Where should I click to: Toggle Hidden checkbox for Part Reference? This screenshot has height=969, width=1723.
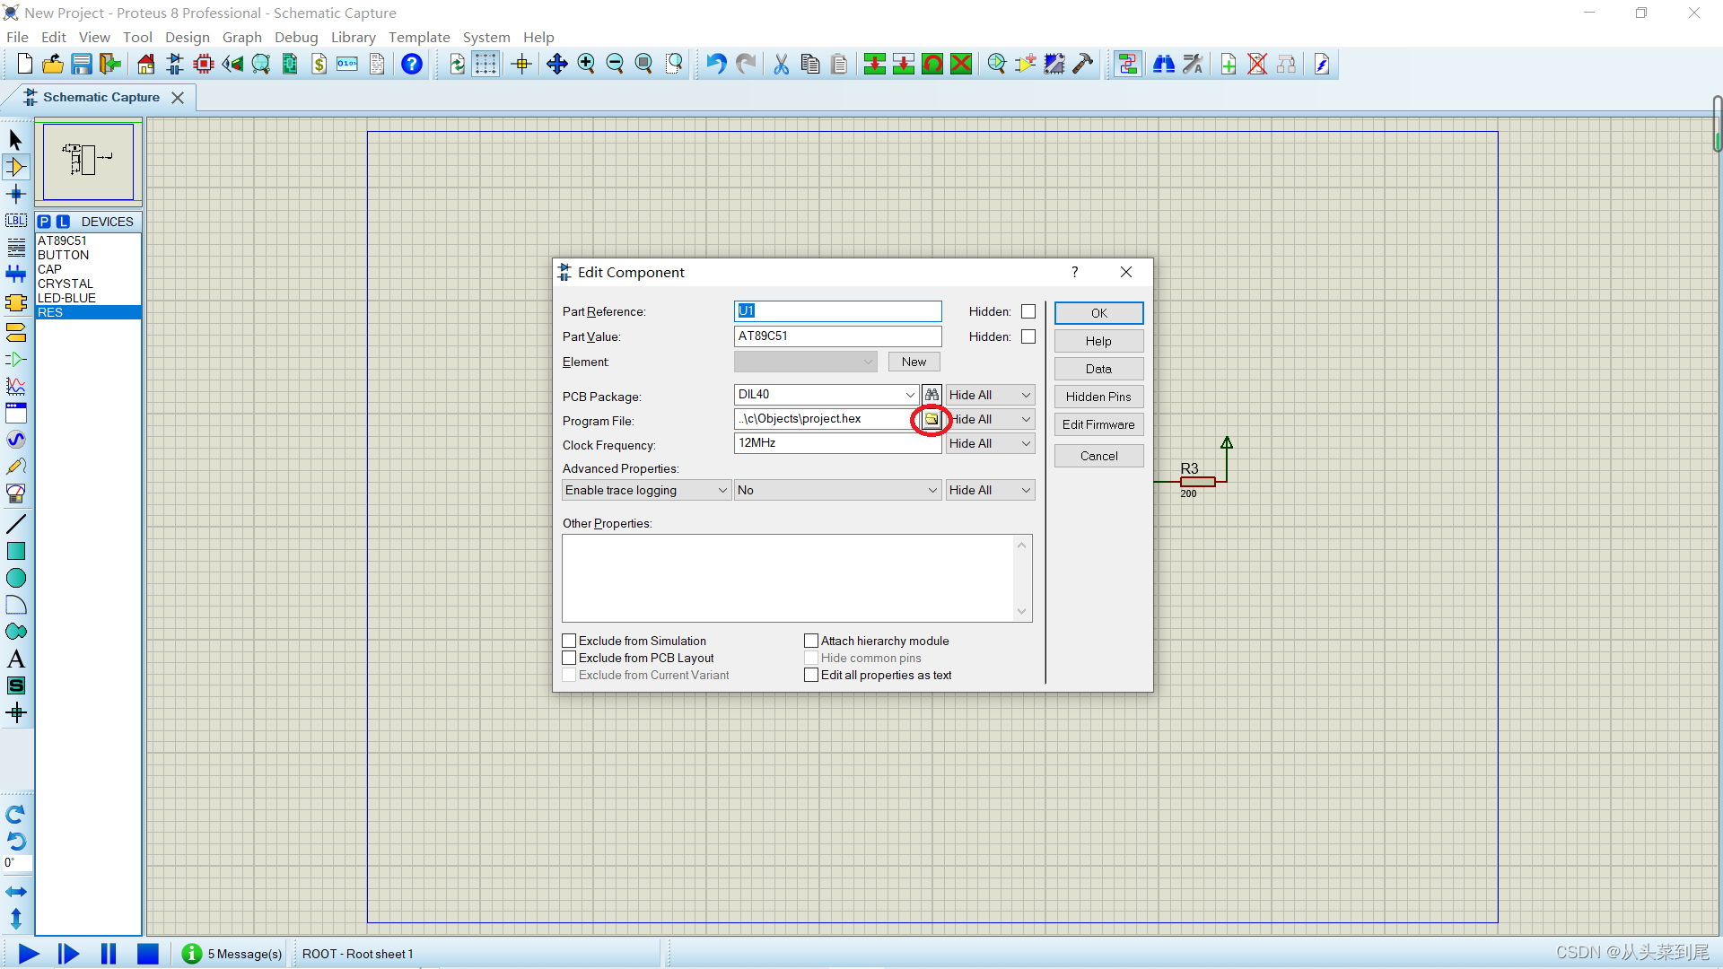pyautogui.click(x=1028, y=311)
